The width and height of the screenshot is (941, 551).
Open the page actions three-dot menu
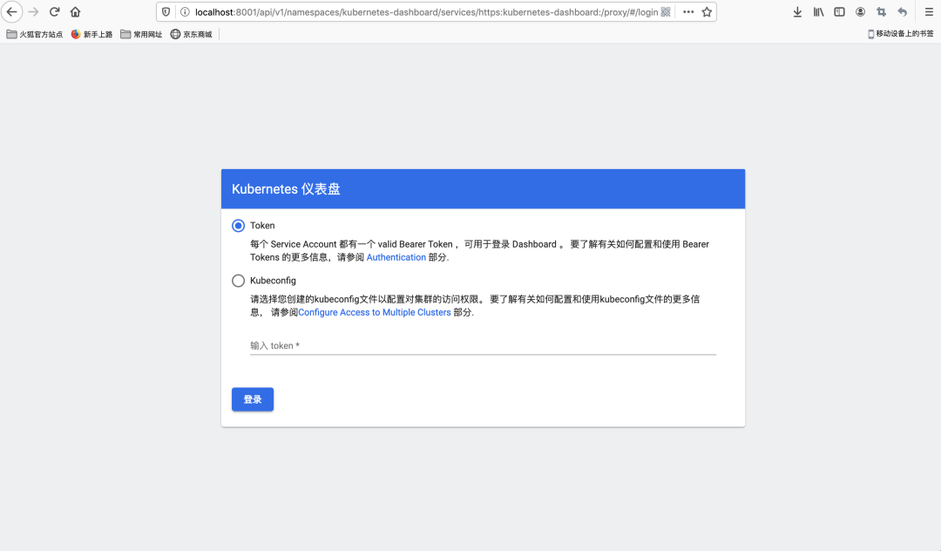click(x=688, y=12)
